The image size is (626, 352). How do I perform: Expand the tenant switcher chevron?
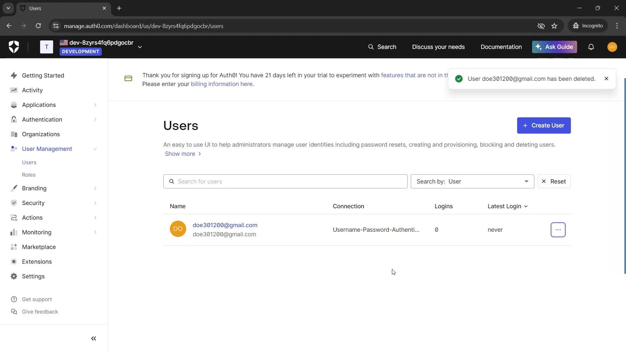click(x=140, y=47)
